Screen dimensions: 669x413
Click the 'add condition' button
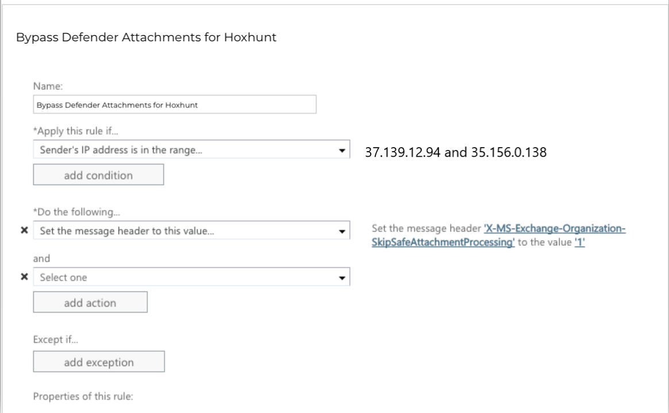[98, 175]
